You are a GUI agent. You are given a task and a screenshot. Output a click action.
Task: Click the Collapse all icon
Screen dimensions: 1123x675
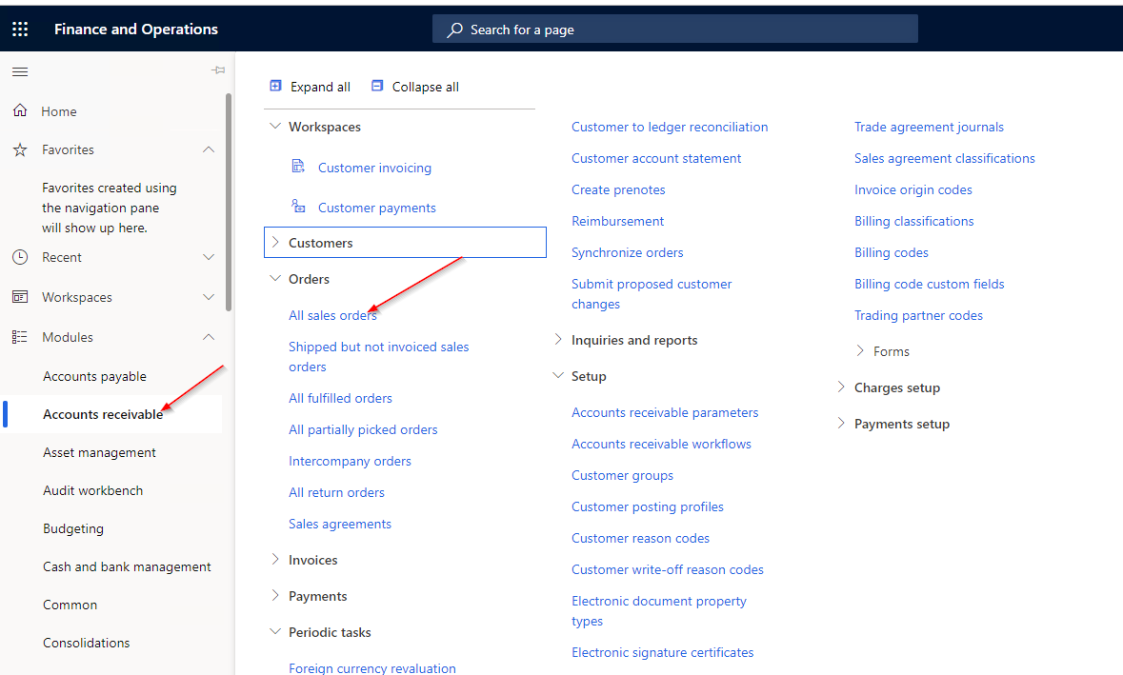coord(377,87)
